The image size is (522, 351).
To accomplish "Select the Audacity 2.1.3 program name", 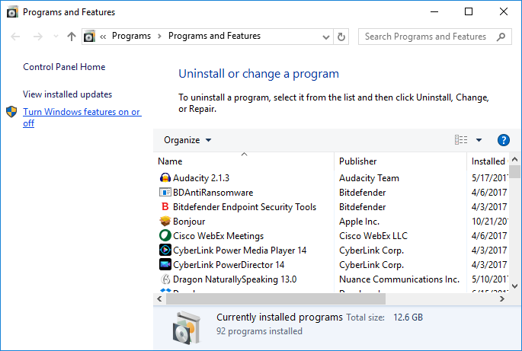I will [x=201, y=178].
